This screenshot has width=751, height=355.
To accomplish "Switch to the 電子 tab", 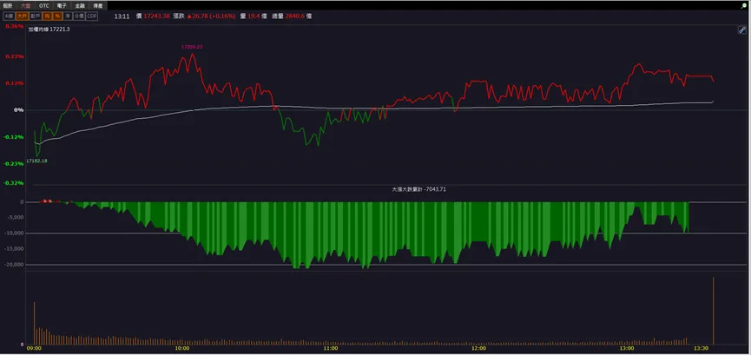I will coord(62,6).
